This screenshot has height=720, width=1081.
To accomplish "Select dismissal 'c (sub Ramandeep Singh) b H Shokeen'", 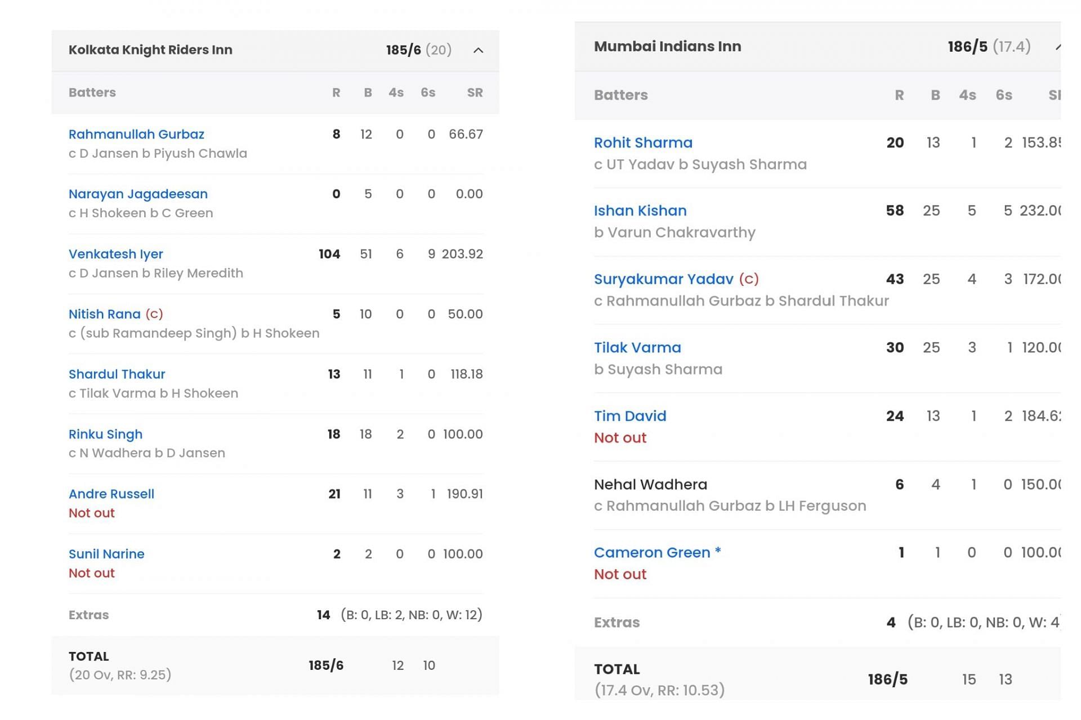I will [194, 333].
